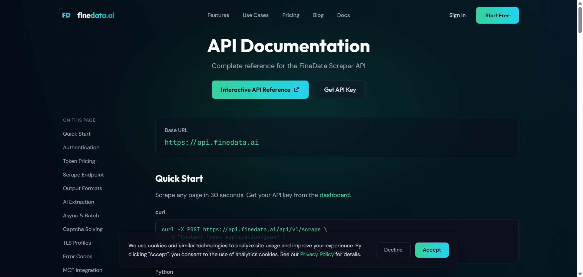Accept the cookie consent

click(432, 250)
